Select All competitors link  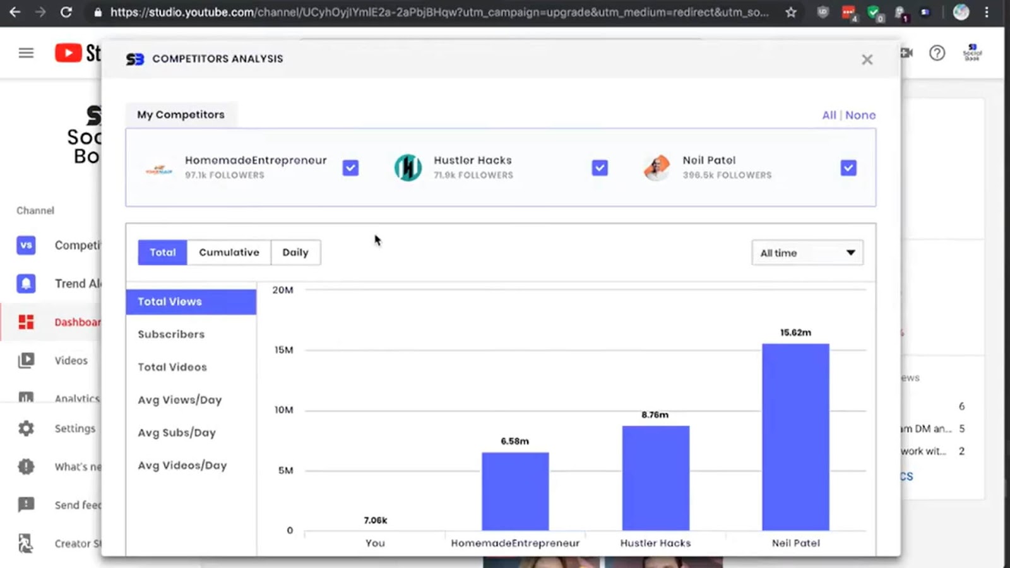[829, 115]
